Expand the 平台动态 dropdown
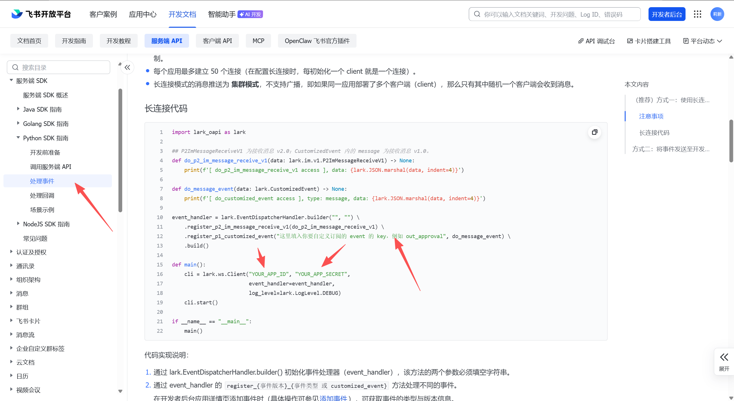The width and height of the screenshot is (734, 401). 702,41
